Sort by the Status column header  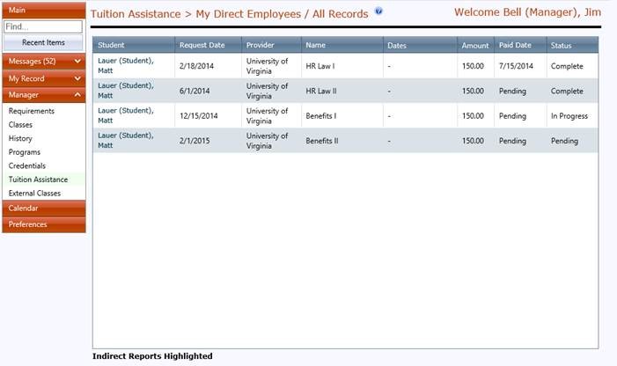click(572, 45)
